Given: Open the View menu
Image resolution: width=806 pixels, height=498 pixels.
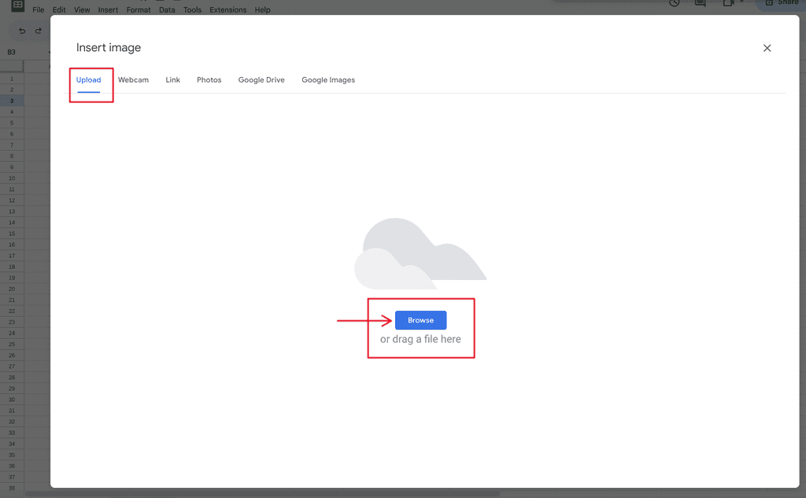Looking at the screenshot, I should 82,9.
